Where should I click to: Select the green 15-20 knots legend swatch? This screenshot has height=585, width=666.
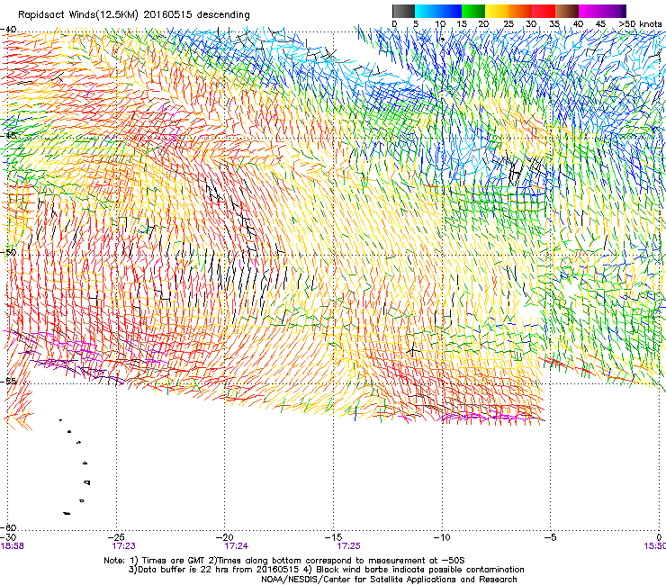coord(473,11)
